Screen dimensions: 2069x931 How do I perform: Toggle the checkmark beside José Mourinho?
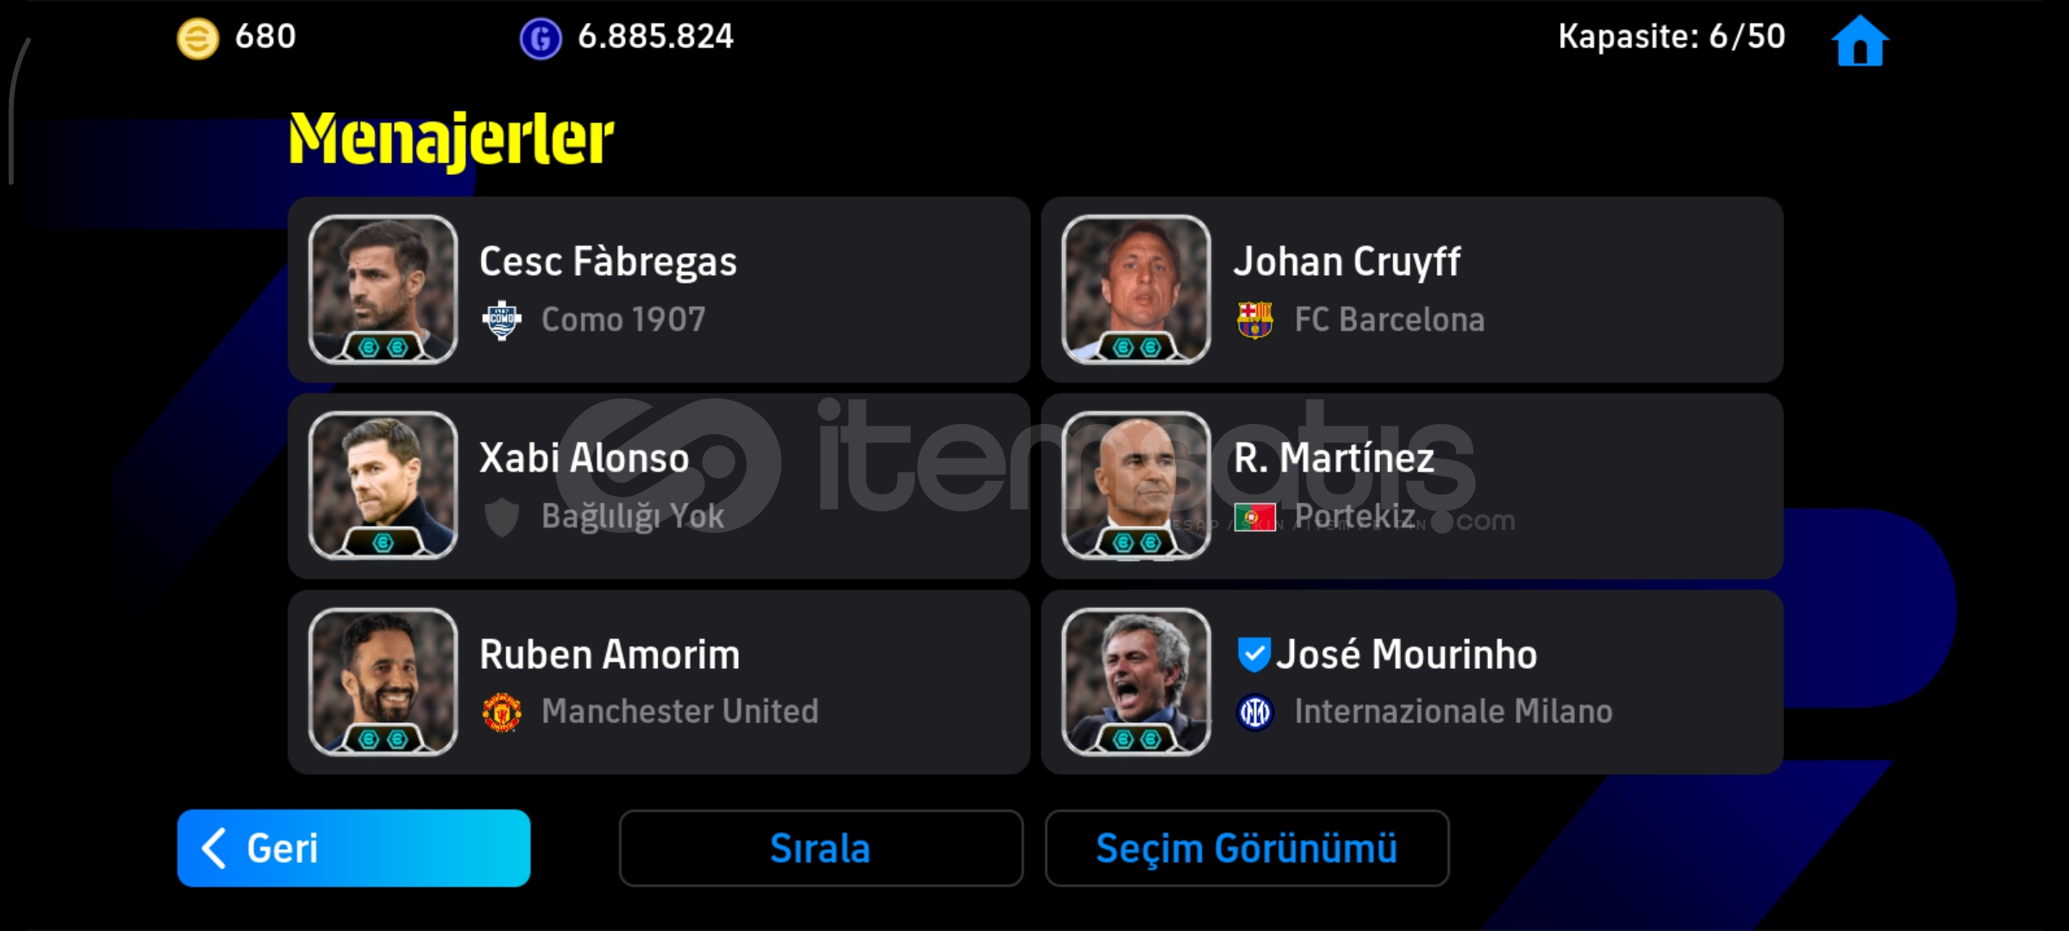tap(1253, 654)
